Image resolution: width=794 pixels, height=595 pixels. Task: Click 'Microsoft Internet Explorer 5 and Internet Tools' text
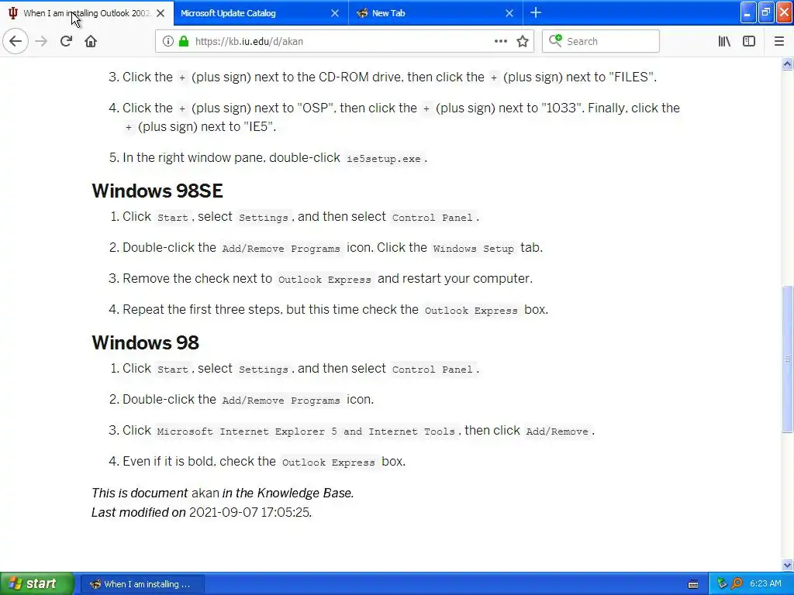coord(306,432)
